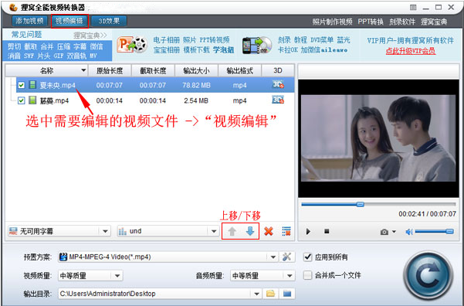
Task: Expand the 预置方案 format dropdown
Action: (x=273, y=257)
